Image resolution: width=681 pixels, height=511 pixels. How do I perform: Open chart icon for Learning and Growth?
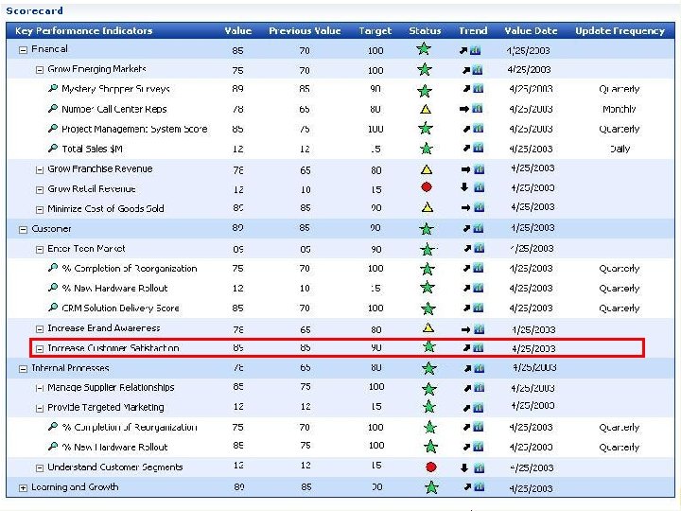click(x=479, y=487)
